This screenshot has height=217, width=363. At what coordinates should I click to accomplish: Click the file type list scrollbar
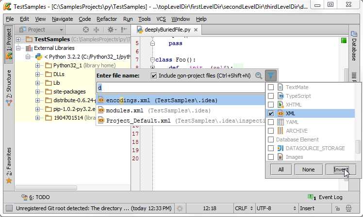pos(358,147)
